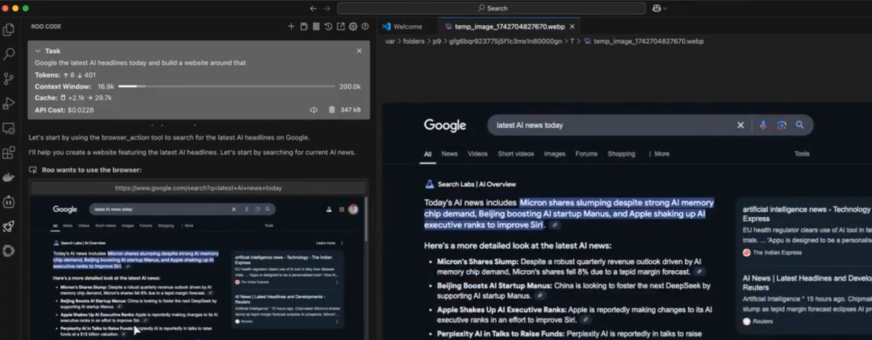The height and width of the screenshot is (340, 872).
Task: Open Remote Explorer view in activity bar
Action: click(9, 128)
